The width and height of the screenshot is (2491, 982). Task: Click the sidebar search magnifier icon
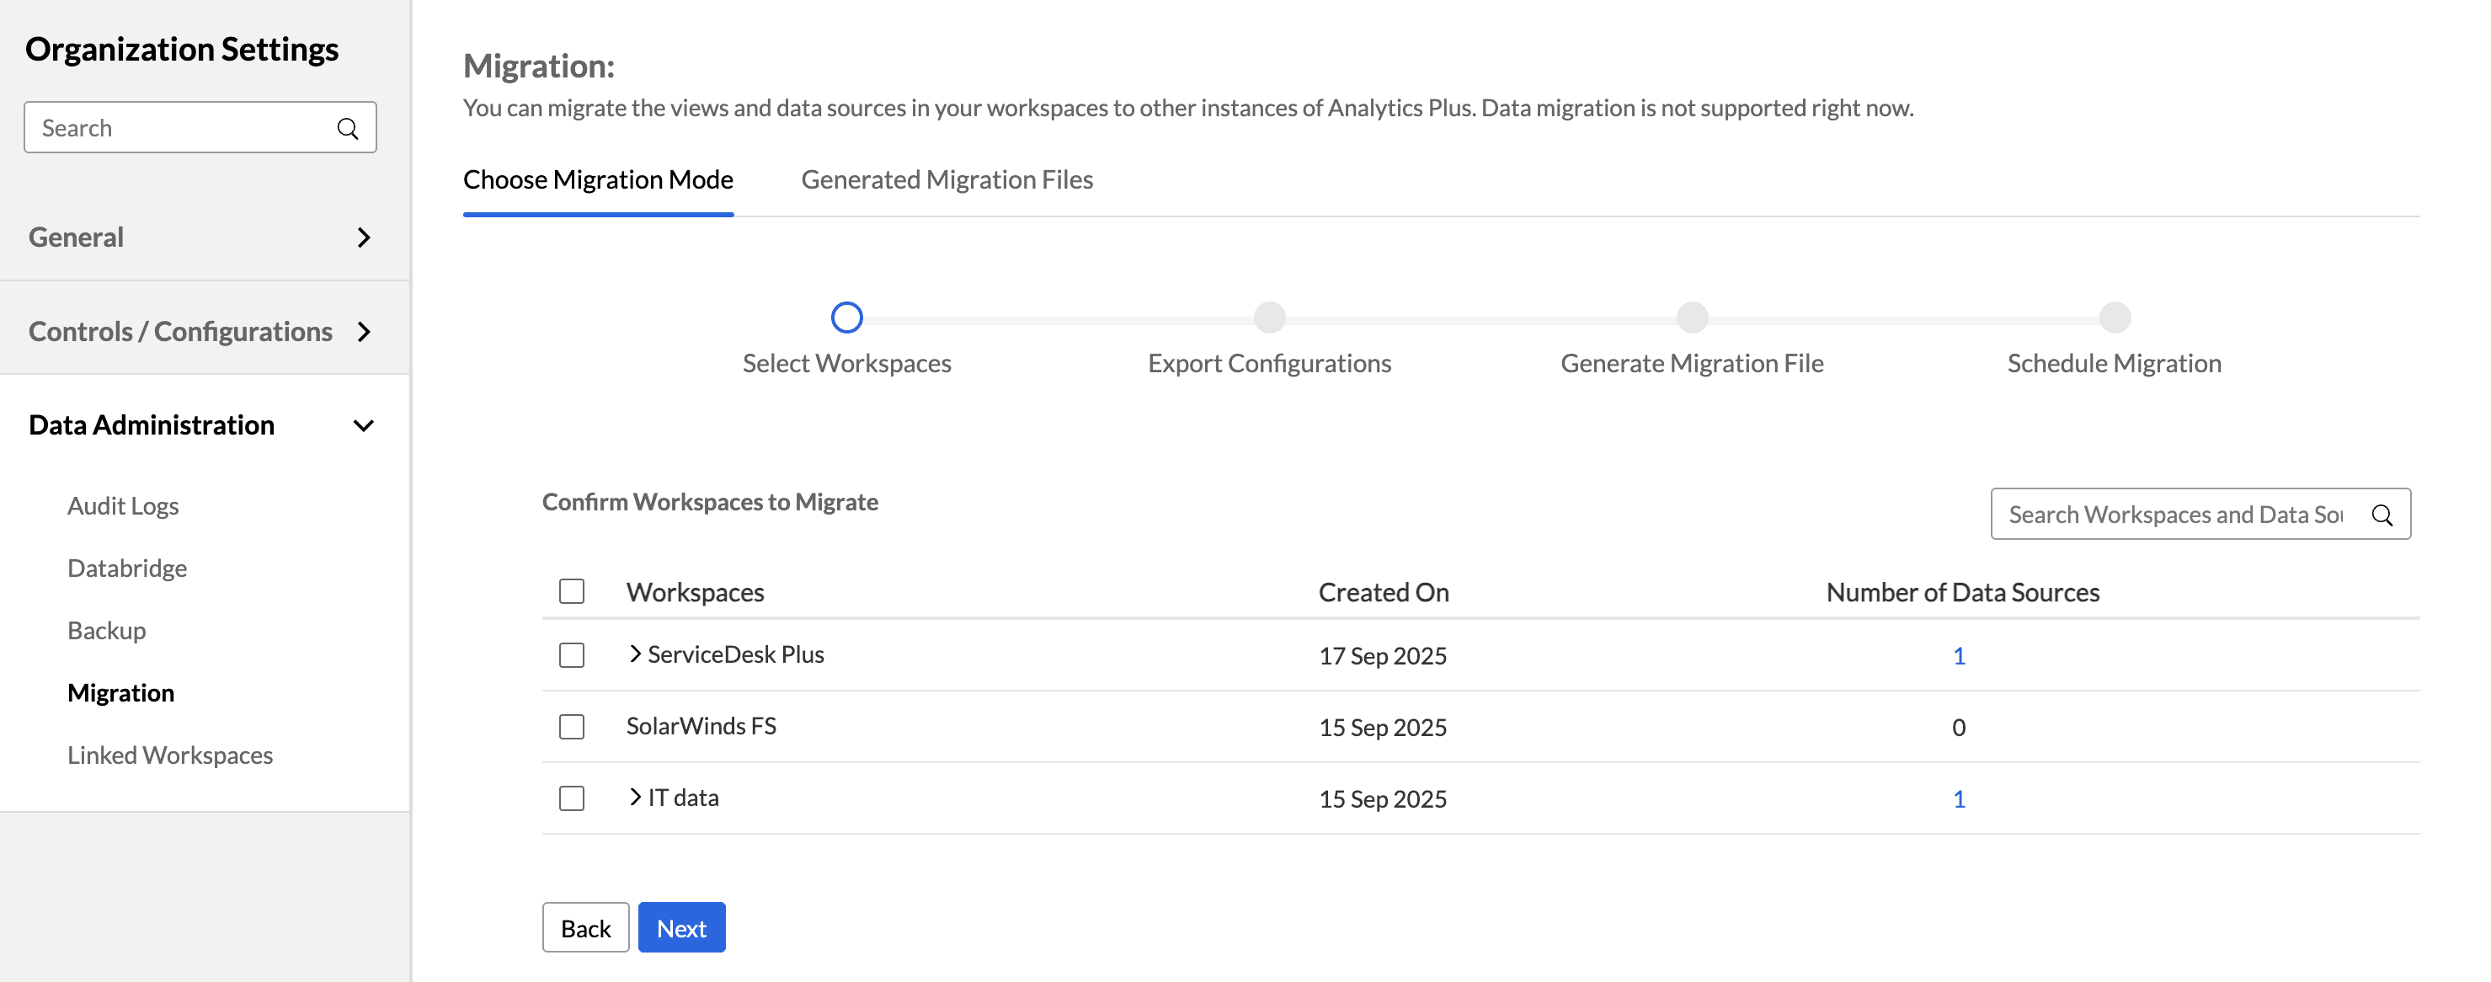coord(347,129)
